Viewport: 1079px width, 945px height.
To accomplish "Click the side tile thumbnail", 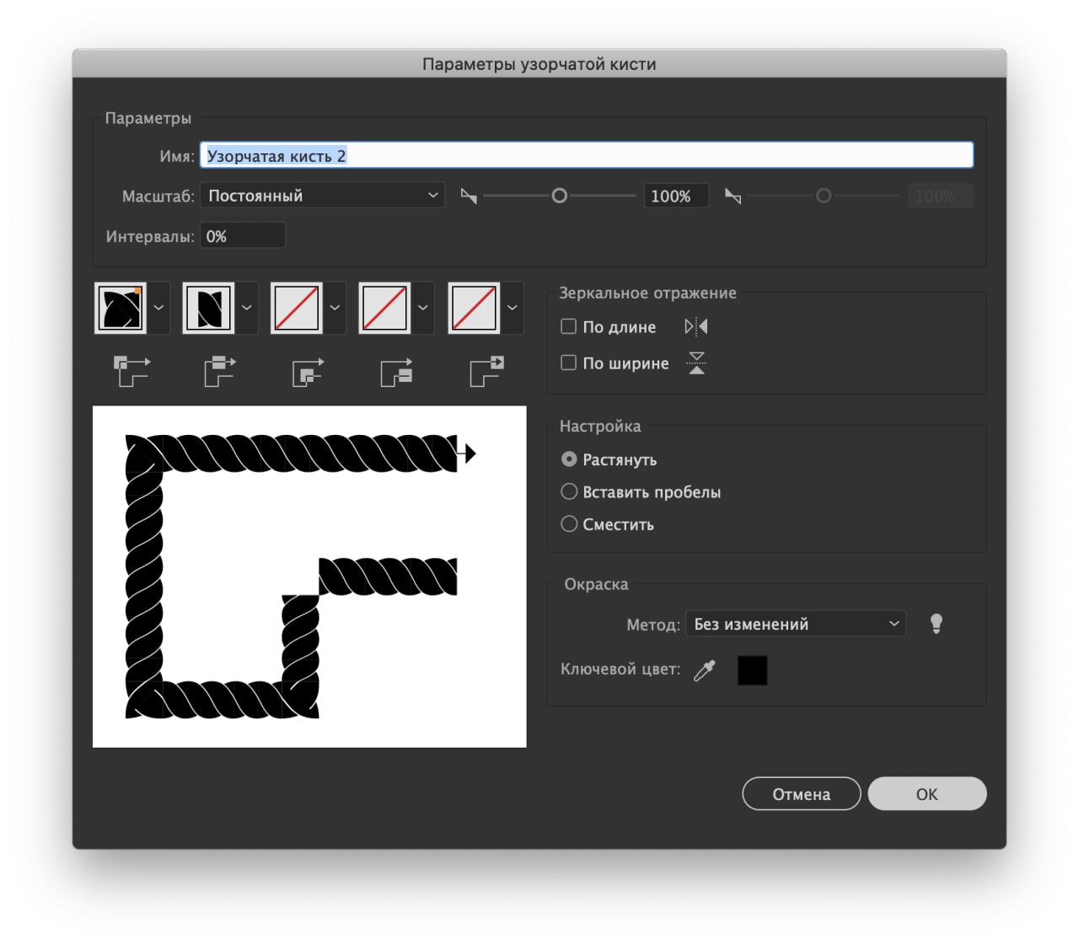I will click(208, 308).
